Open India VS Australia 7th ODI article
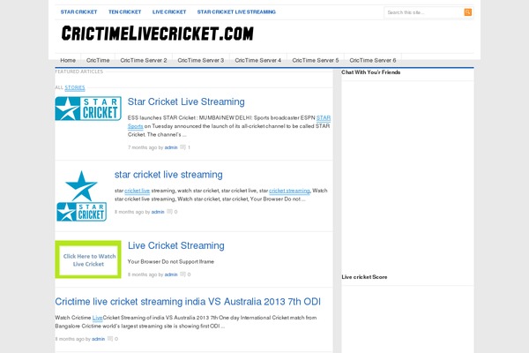This screenshot has height=353, width=529. click(x=188, y=301)
